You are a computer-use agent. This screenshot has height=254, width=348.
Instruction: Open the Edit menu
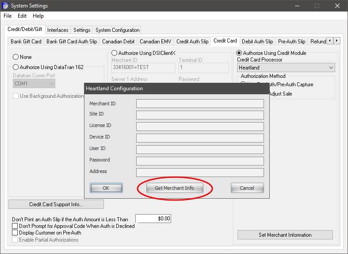(x=22, y=16)
